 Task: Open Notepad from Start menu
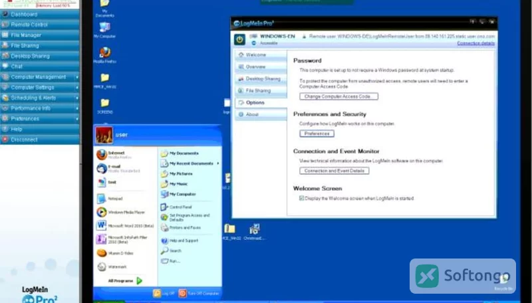(125, 199)
